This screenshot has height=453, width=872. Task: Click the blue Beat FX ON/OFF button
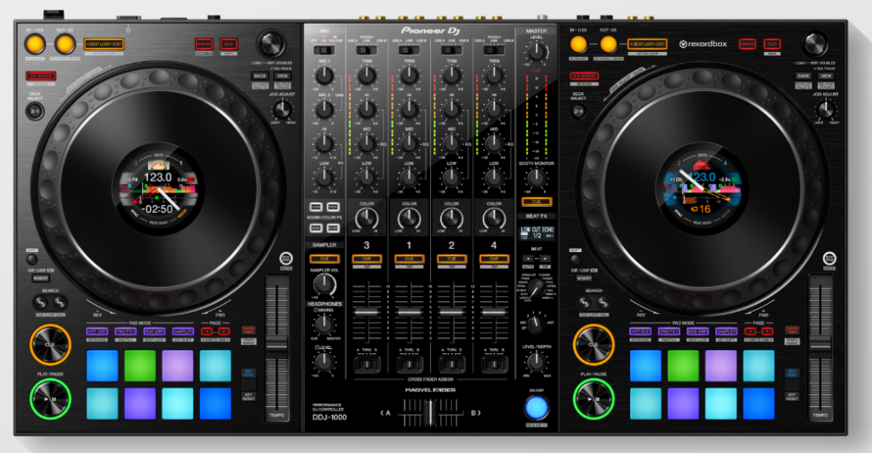(x=536, y=407)
